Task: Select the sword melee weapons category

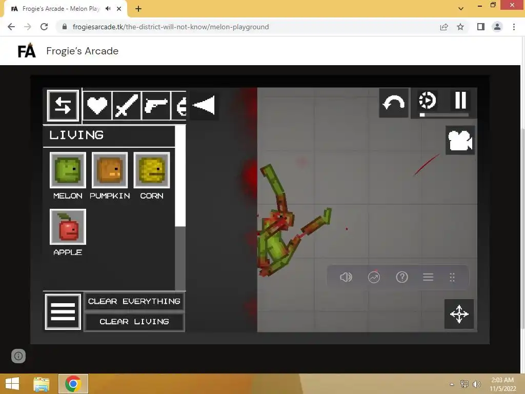Action: click(x=127, y=106)
